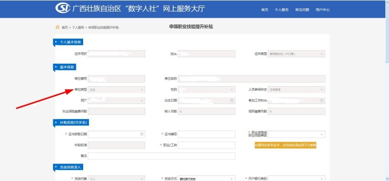
Task: Click the 补贴标准 field
Action: tap(116, 145)
